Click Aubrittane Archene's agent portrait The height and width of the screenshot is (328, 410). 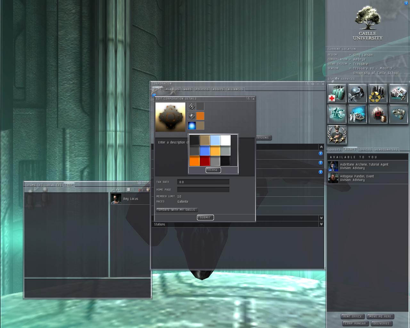point(333,166)
